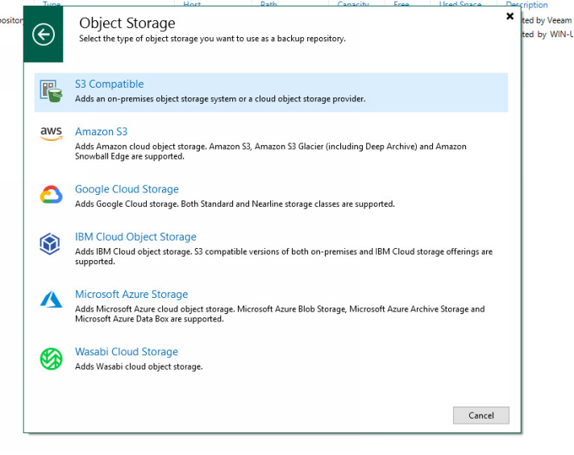Select Google Cloud Storage option

point(127,189)
